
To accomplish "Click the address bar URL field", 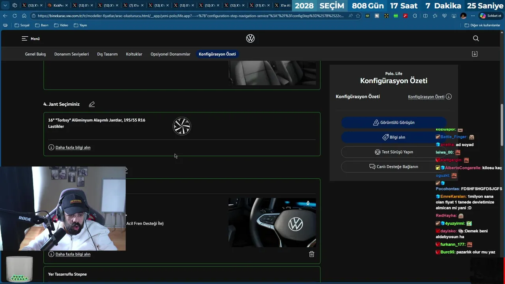I will (191, 16).
